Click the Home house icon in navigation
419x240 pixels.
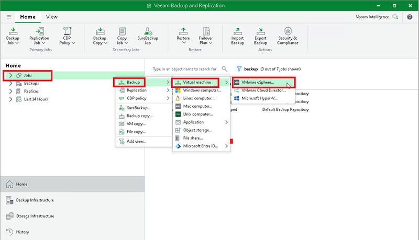(x=9, y=184)
